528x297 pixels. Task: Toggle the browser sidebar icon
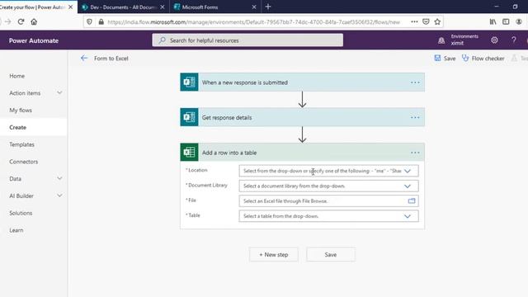506,22
